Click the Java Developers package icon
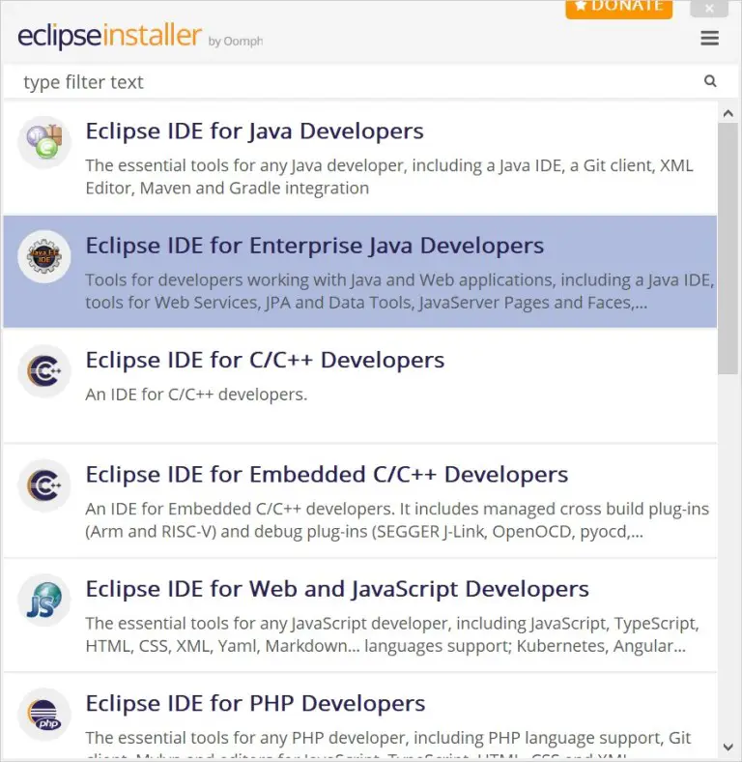Viewport: 742px width, 762px height. pyautogui.click(x=44, y=142)
